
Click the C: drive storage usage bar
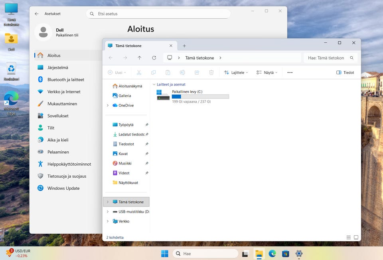pyautogui.click(x=200, y=97)
